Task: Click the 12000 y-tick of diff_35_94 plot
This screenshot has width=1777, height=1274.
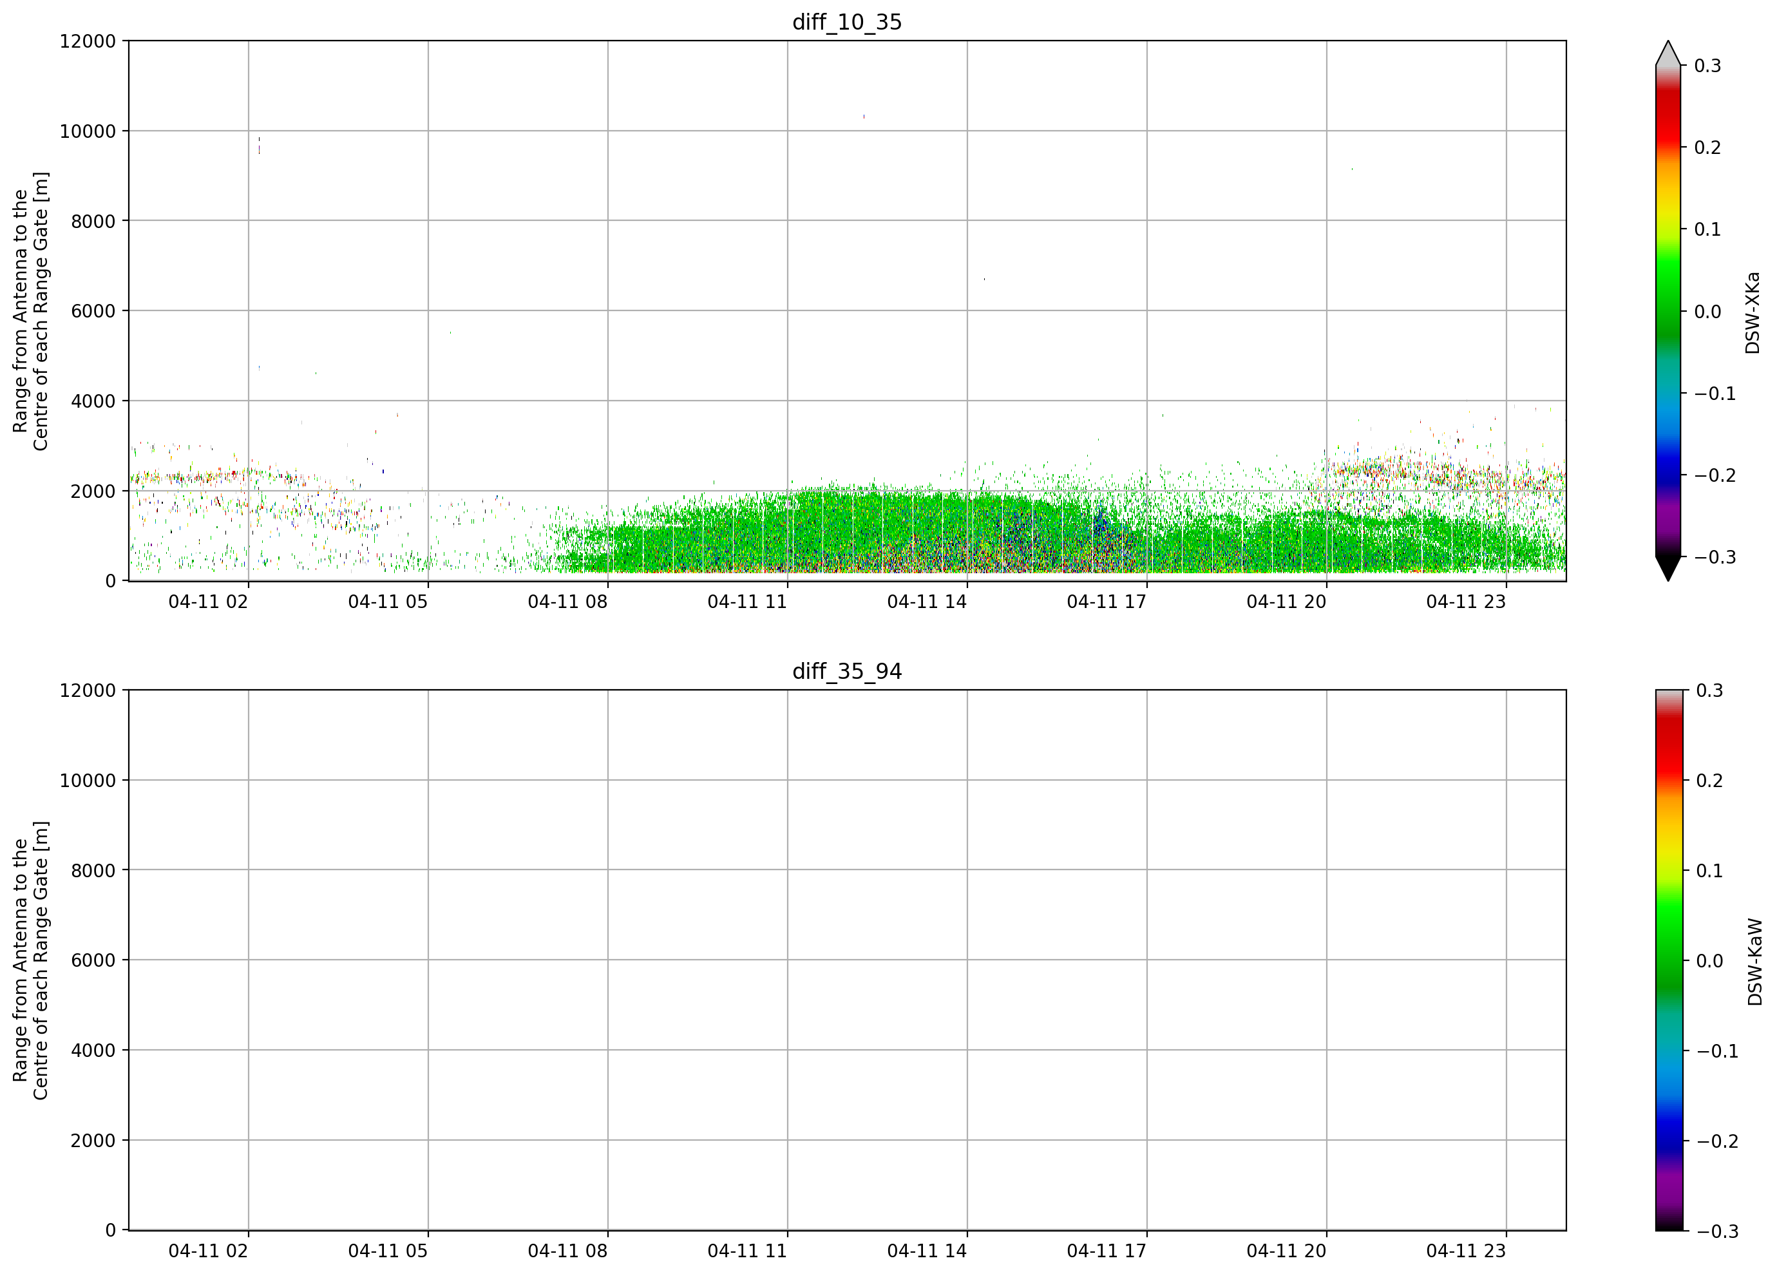Action: (88, 690)
